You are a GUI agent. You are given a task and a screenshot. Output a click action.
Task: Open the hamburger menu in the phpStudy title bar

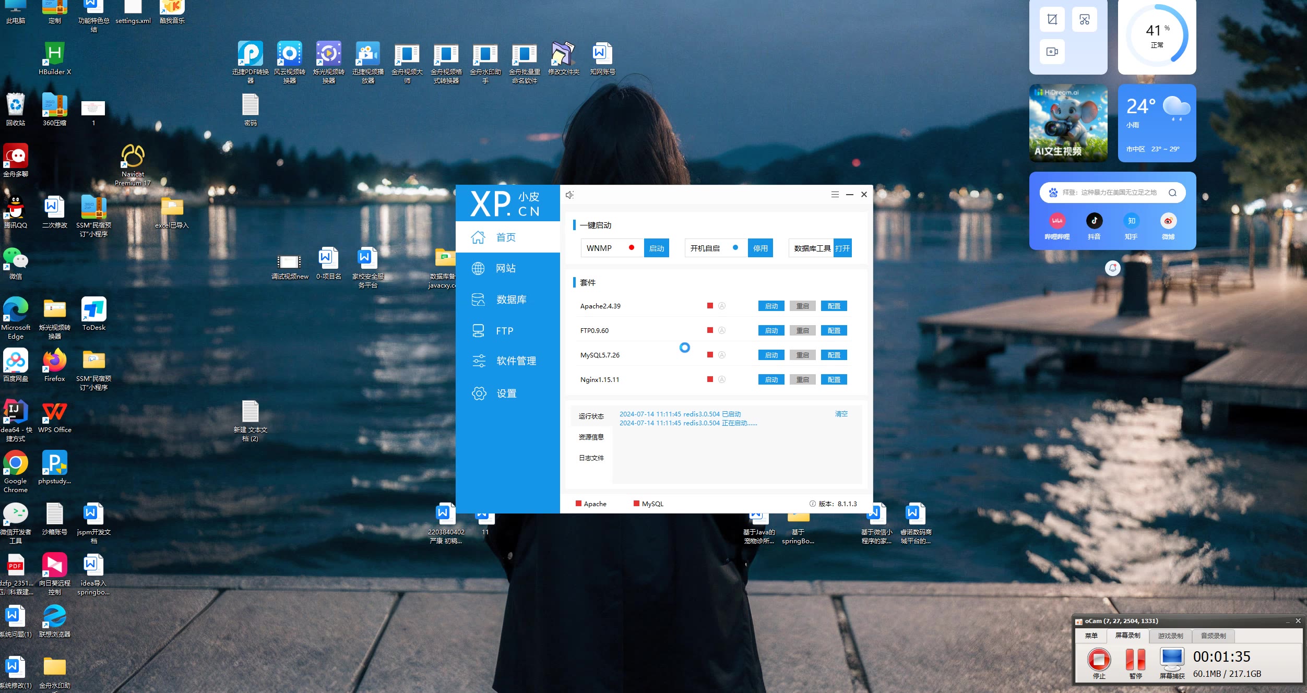click(835, 194)
